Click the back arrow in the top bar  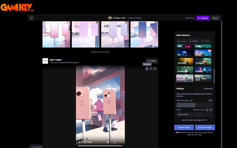[32, 18]
